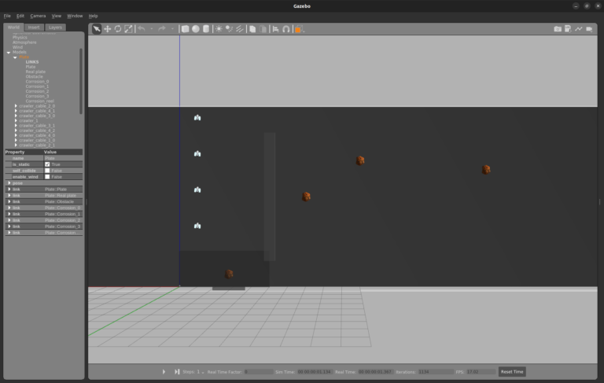Viewport: 604px width, 383px height.
Task: Select the Scale mode tool
Action: click(x=128, y=29)
